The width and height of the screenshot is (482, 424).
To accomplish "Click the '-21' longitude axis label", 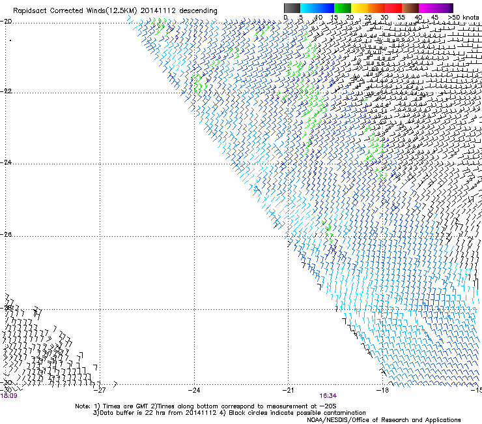I will click(x=288, y=391).
